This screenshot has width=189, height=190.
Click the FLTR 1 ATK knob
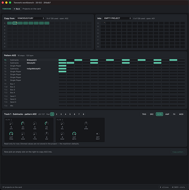coord(11,123)
